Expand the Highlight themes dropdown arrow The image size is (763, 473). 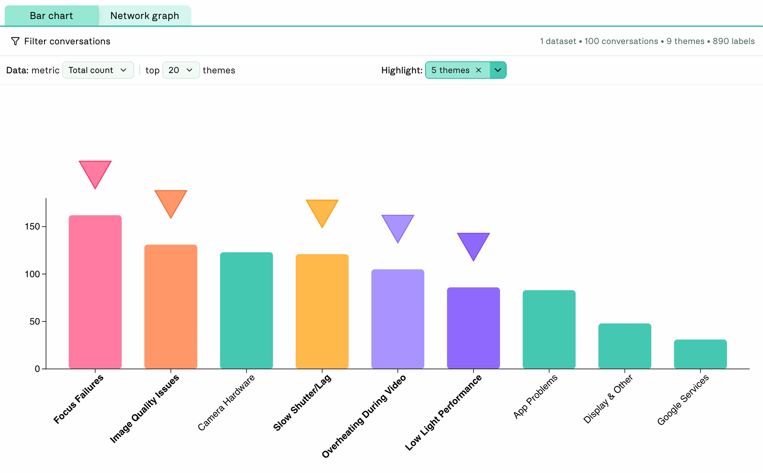click(x=498, y=70)
